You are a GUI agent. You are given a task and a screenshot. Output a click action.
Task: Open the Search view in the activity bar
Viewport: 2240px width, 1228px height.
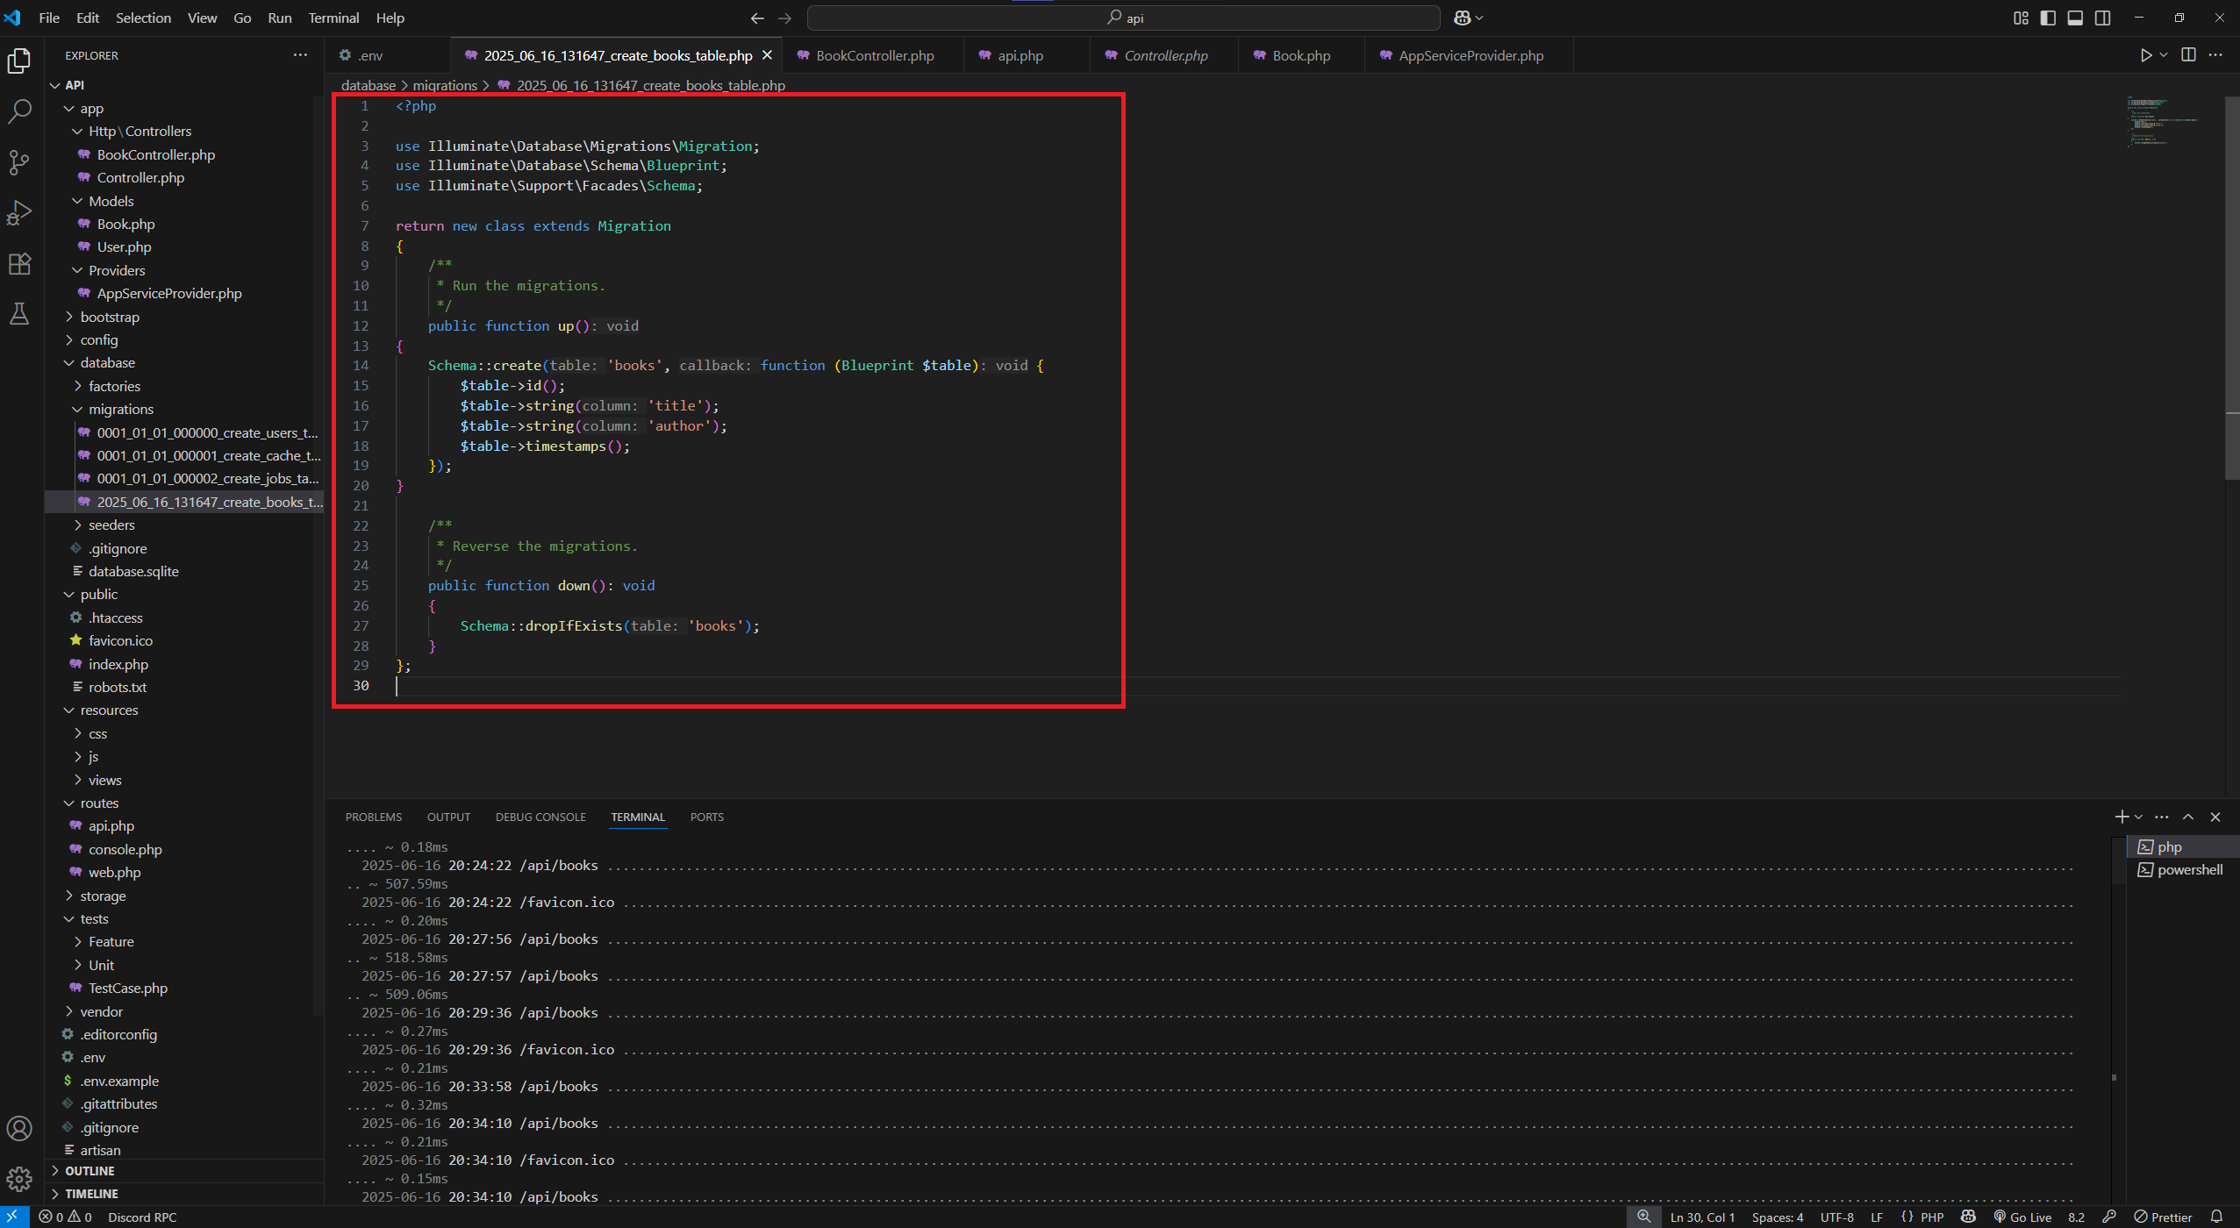(19, 111)
